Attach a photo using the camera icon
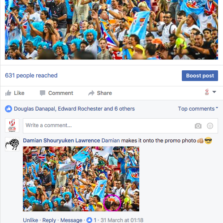The image size is (223, 223). [x=198, y=126]
